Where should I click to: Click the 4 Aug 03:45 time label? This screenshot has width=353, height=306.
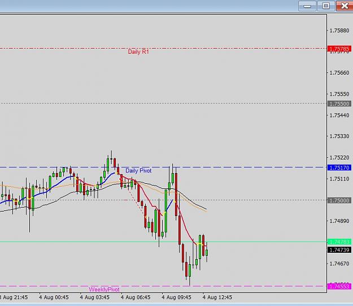95,298
